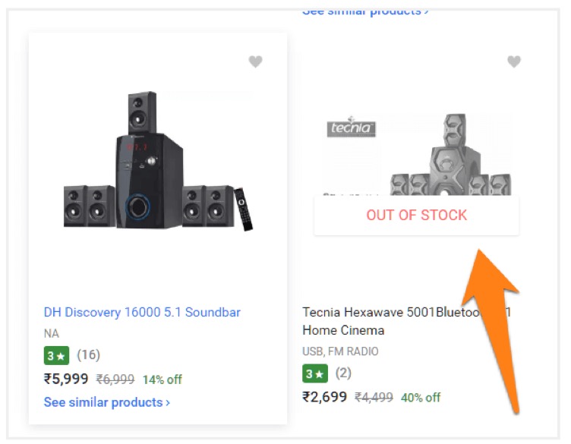Viewport: 571px width, 444px height.
Task: Click the ₹5,999 price
Action: pos(66,379)
